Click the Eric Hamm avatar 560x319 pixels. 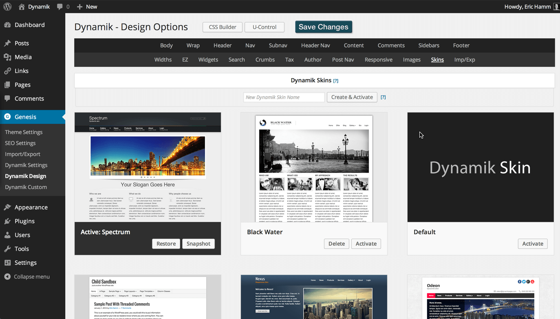click(x=556, y=7)
